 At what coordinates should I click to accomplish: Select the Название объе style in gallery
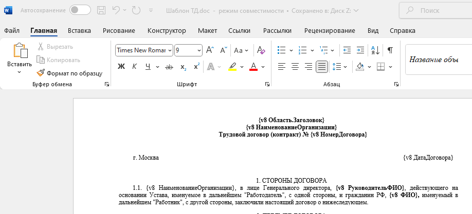click(x=434, y=60)
